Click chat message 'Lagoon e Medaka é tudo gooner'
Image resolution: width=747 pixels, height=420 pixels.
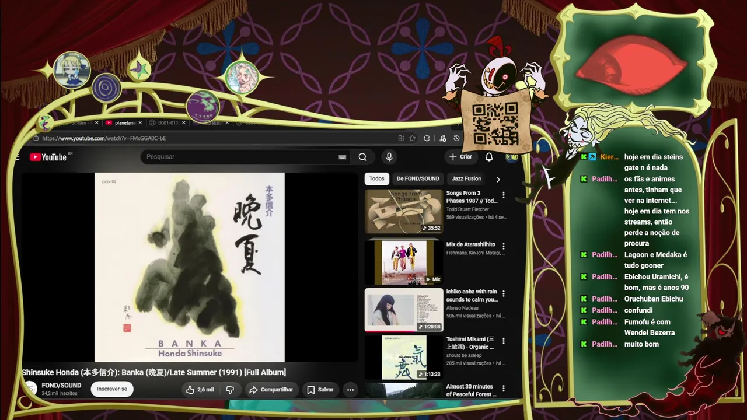(x=655, y=260)
